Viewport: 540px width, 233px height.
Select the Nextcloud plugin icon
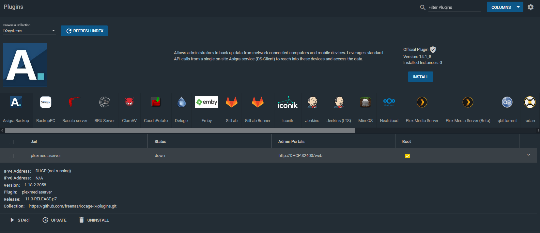389,102
